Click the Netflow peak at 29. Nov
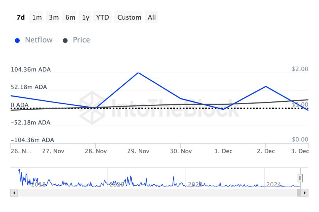319x212 pixels. (x=138, y=73)
